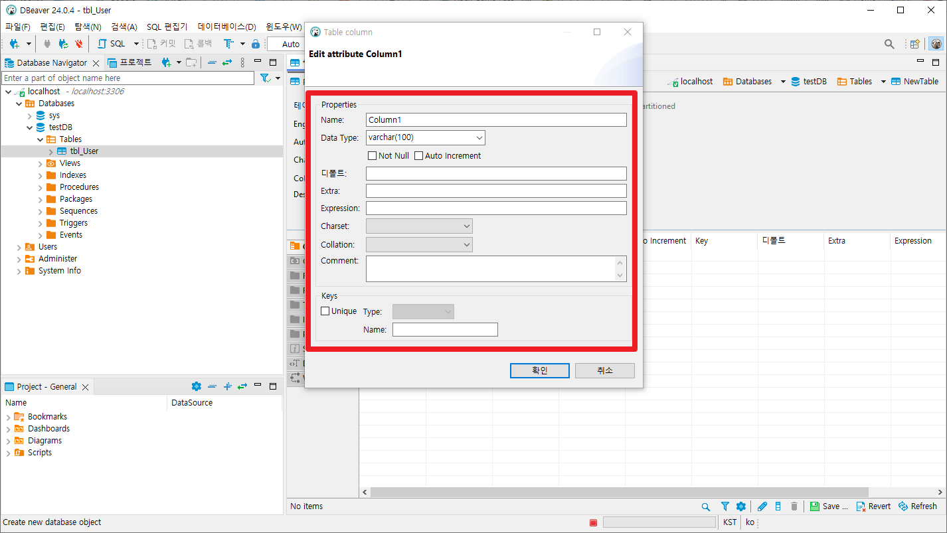Click the red Disconnect icon in main toolbar
The image size is (947, 533).
(79, 44)
